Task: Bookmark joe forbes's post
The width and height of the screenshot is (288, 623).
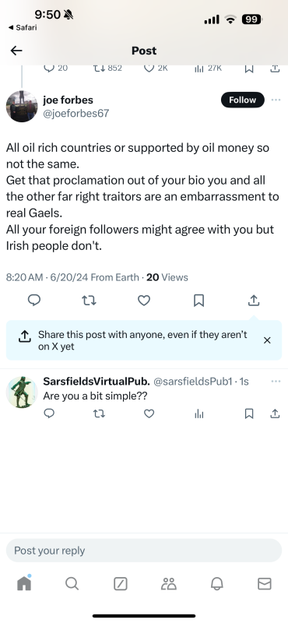Action: (x=198, y=301)
